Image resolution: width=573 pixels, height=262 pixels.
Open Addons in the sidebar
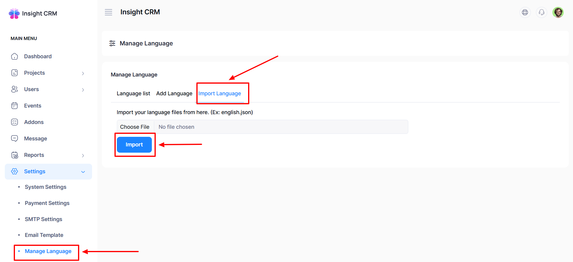click(34, 122)
